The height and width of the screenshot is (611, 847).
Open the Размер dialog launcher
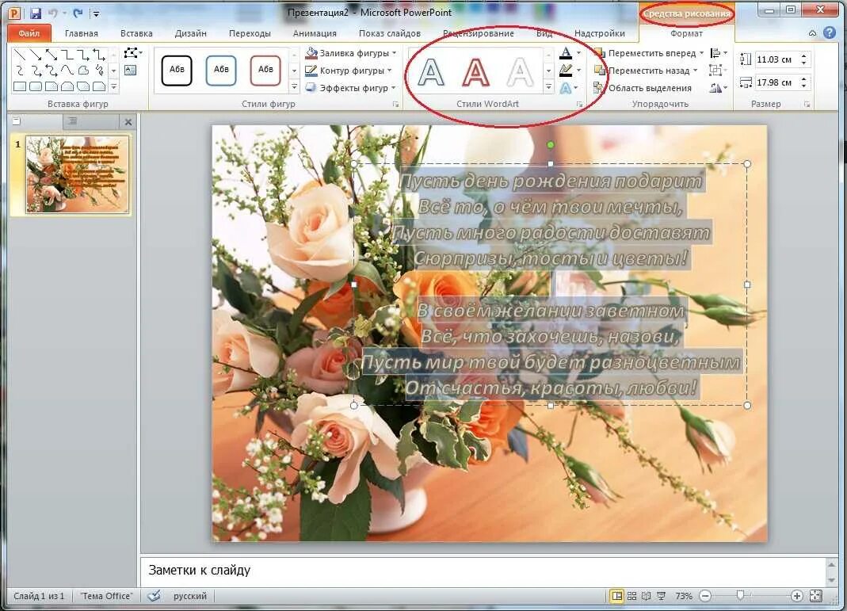click(x=807, y=105)
